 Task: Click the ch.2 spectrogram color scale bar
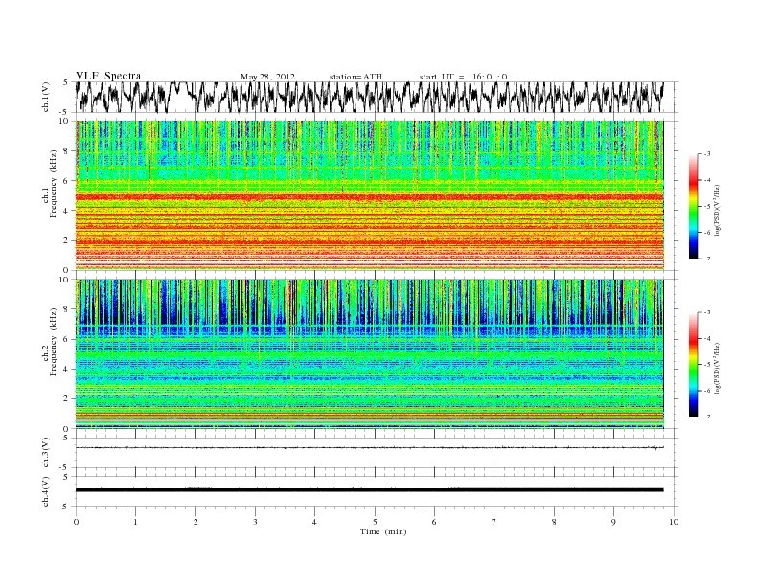click(x=694, y=364)
